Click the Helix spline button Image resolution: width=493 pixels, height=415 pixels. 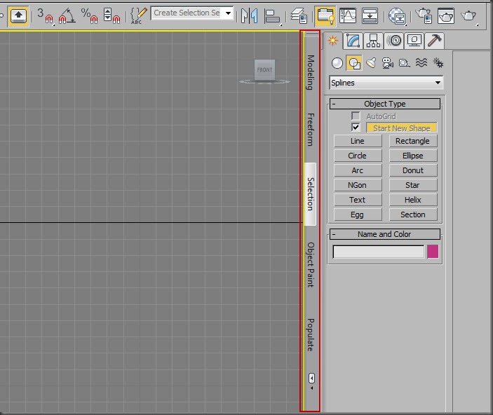coord(413,200)
